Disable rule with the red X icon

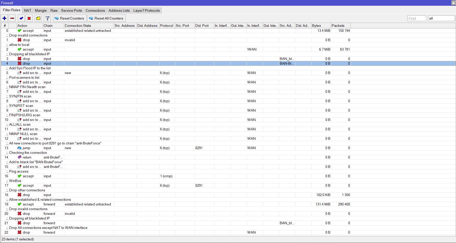29,18
